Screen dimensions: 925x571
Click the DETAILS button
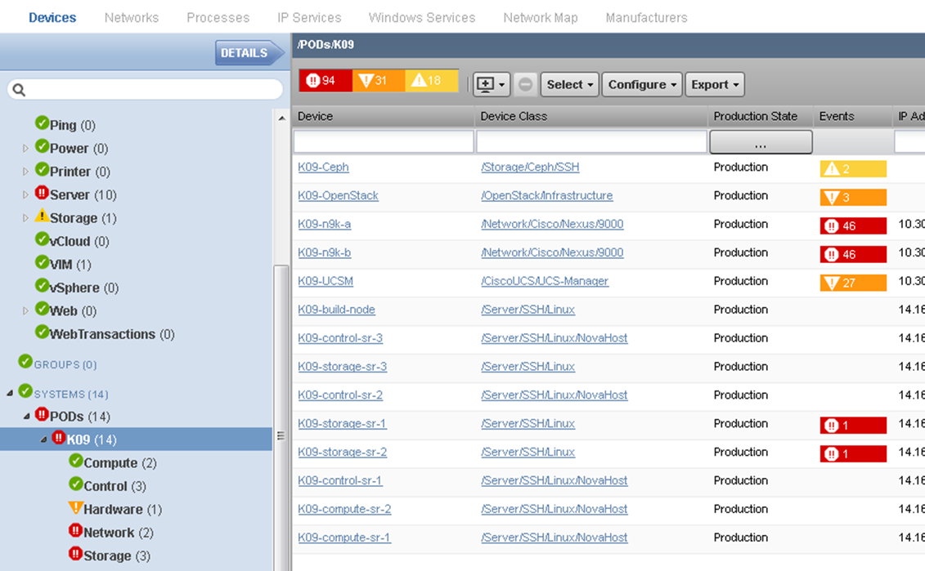244,53
